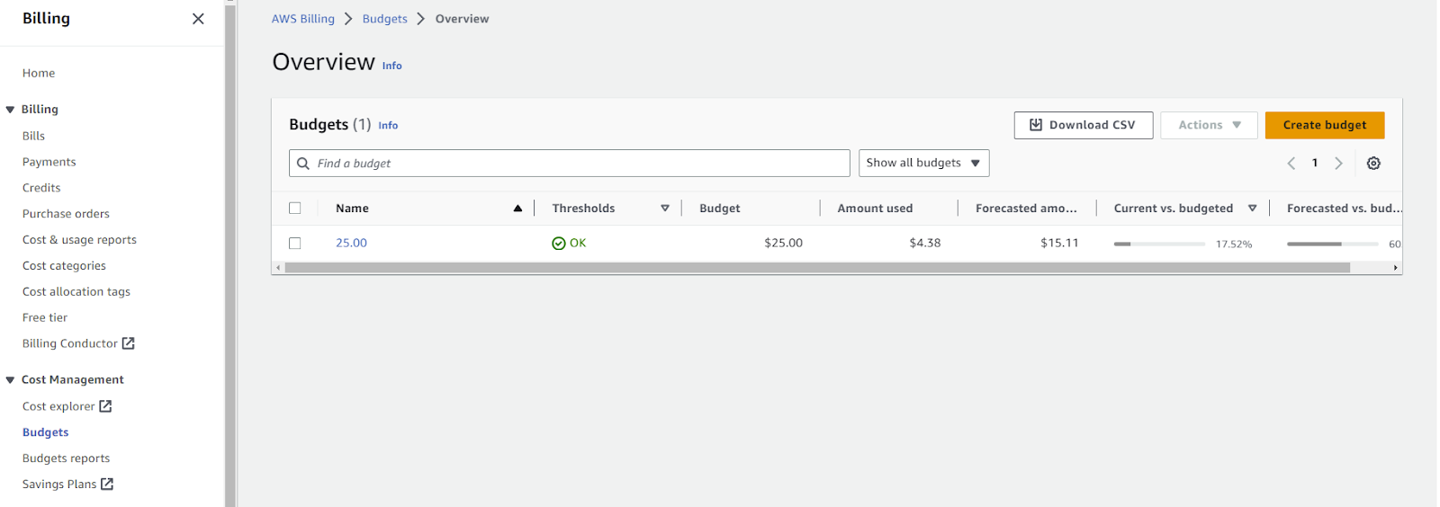Click the Create budget button
Image resolution: width=1440 pixels, height=507 pixels.
coord(1325,125)
